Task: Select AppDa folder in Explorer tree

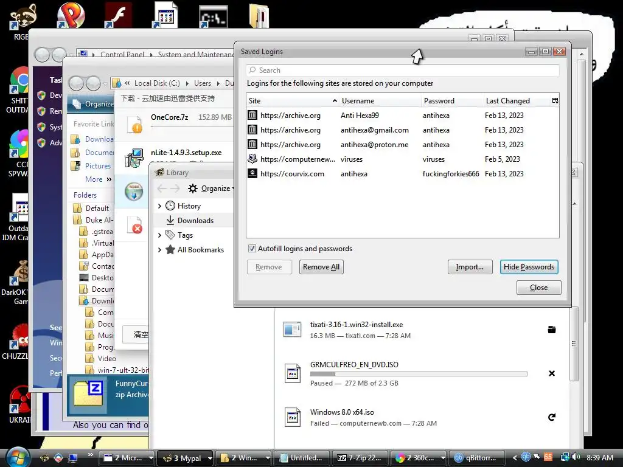Action: click(97, 255)
